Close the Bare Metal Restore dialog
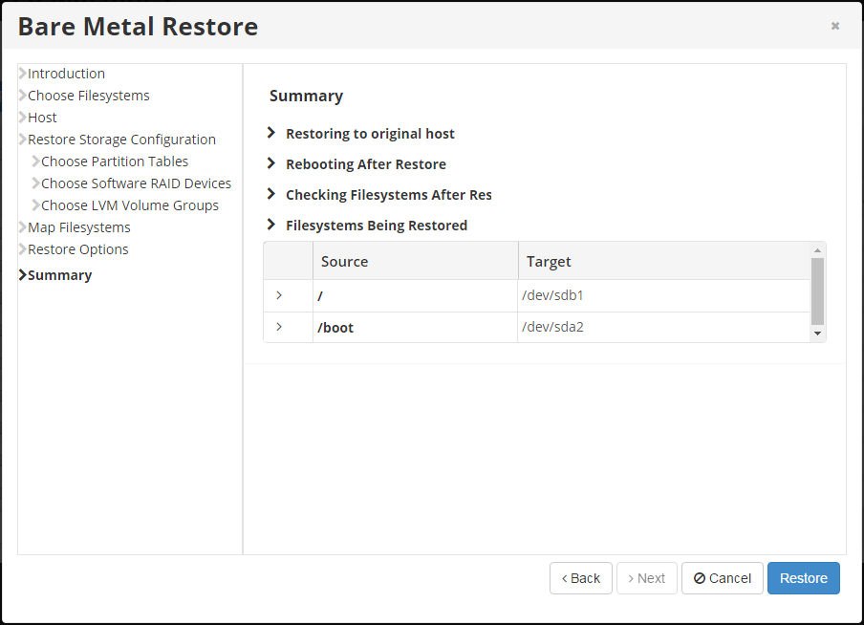Image resolution: width=864 pixels, height=625 pixels. tap(834, 26)
